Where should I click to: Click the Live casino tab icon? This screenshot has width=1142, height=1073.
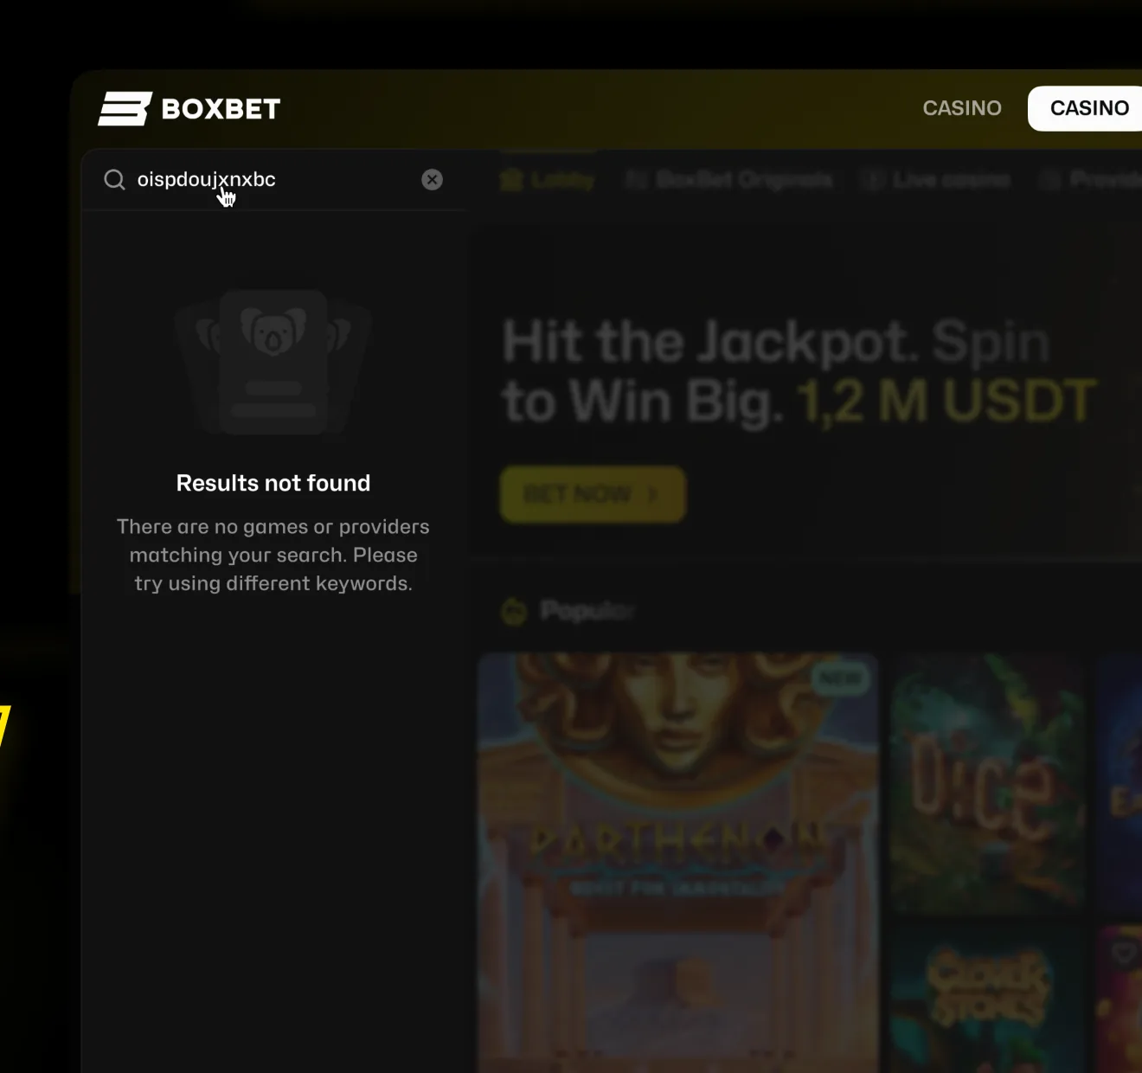(x=873, y=180)
